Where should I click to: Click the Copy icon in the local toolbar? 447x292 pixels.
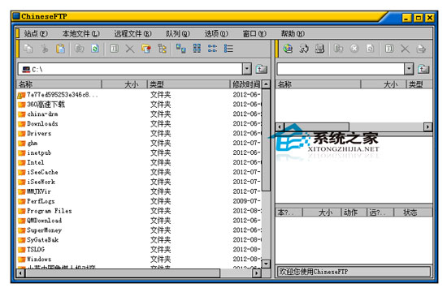pyautogui.click(x=28, y=49)
